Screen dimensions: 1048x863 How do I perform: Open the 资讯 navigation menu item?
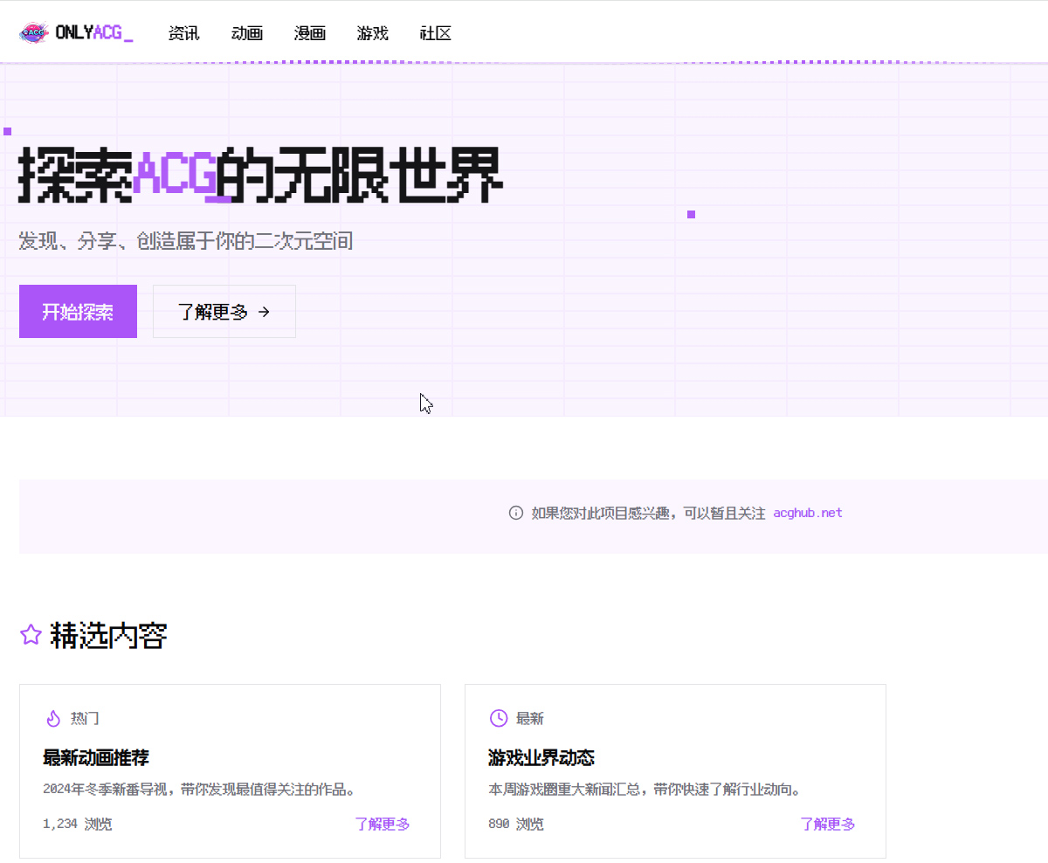coord(183,33)
